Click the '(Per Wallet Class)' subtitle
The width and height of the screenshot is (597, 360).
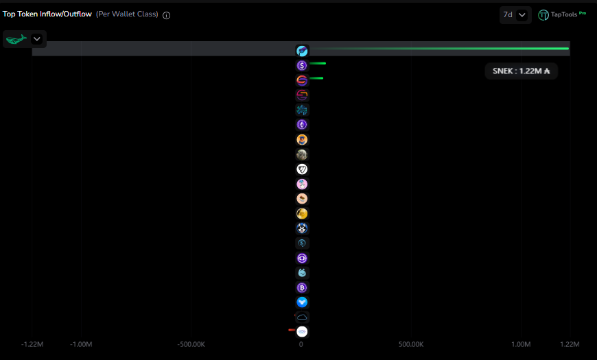pos(127,14)
